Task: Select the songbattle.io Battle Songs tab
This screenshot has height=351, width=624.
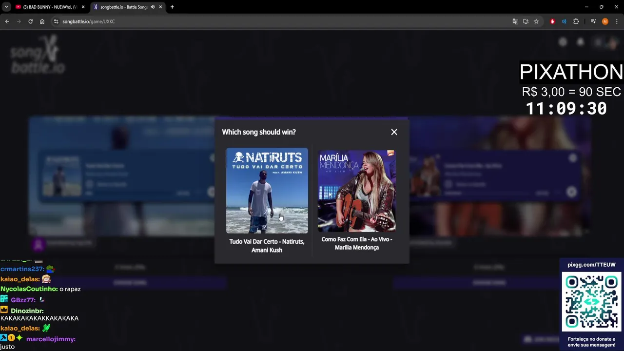Action: click(123, 7)
